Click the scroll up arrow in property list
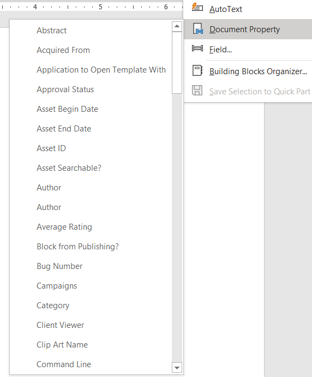This screenshot has height=377, width=312. click(177, 26)
